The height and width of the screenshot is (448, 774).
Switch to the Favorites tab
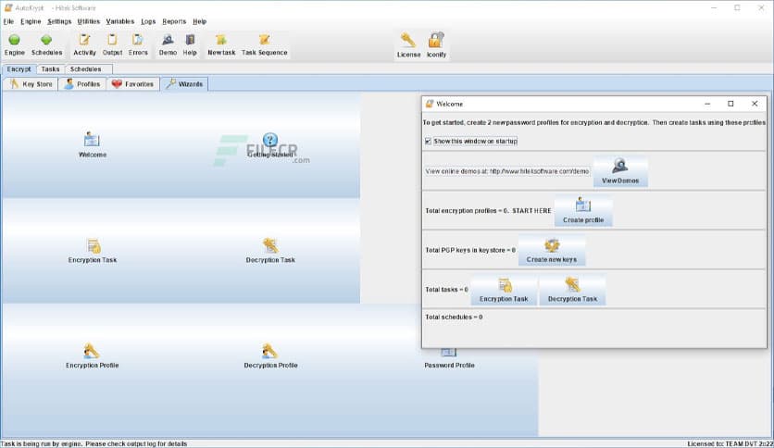coord(132,84)
